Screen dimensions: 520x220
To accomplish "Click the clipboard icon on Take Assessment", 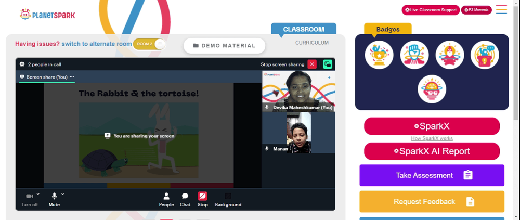I will [x=468, y=175].
